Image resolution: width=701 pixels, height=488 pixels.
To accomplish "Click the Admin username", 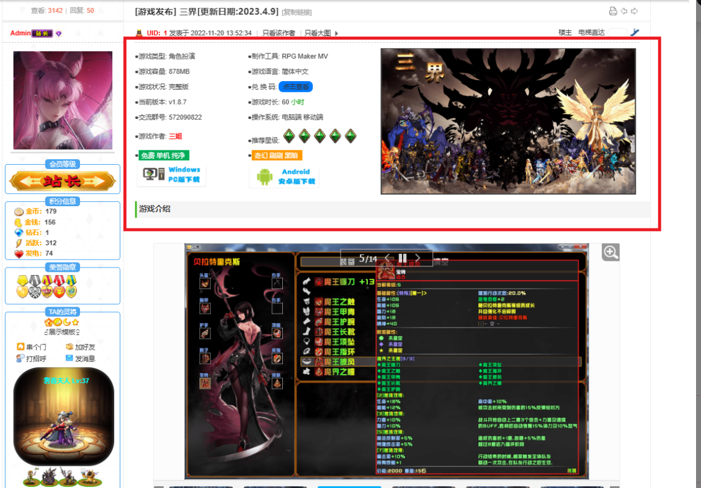I will [x=20, y=33].
